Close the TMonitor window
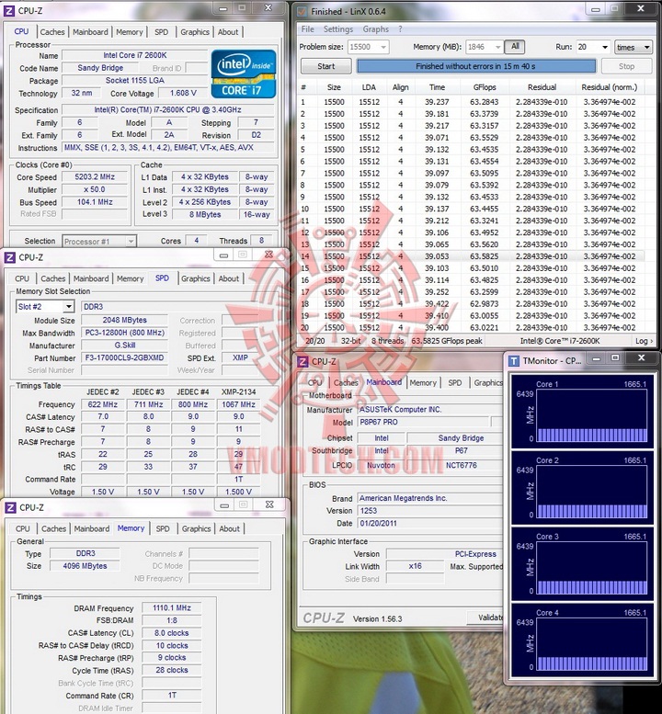 tap(642, 358)
